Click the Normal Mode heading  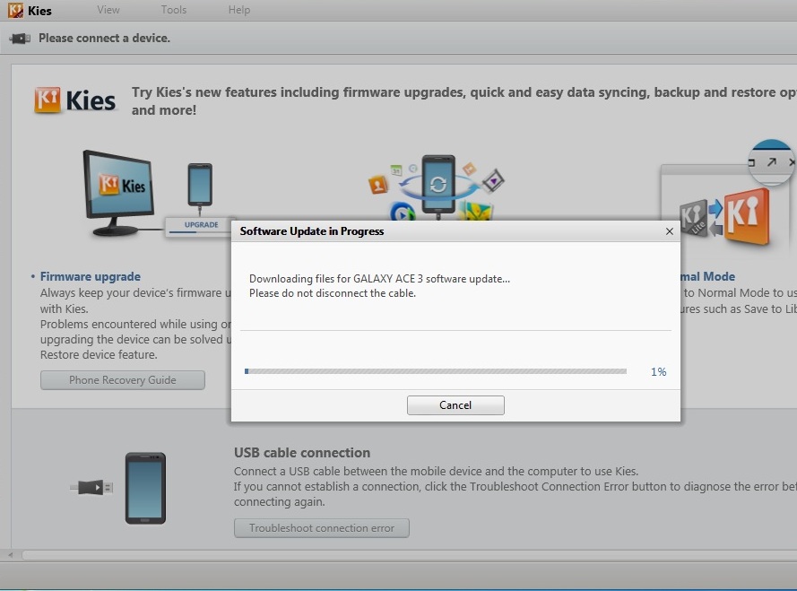(x=707, y=277)
